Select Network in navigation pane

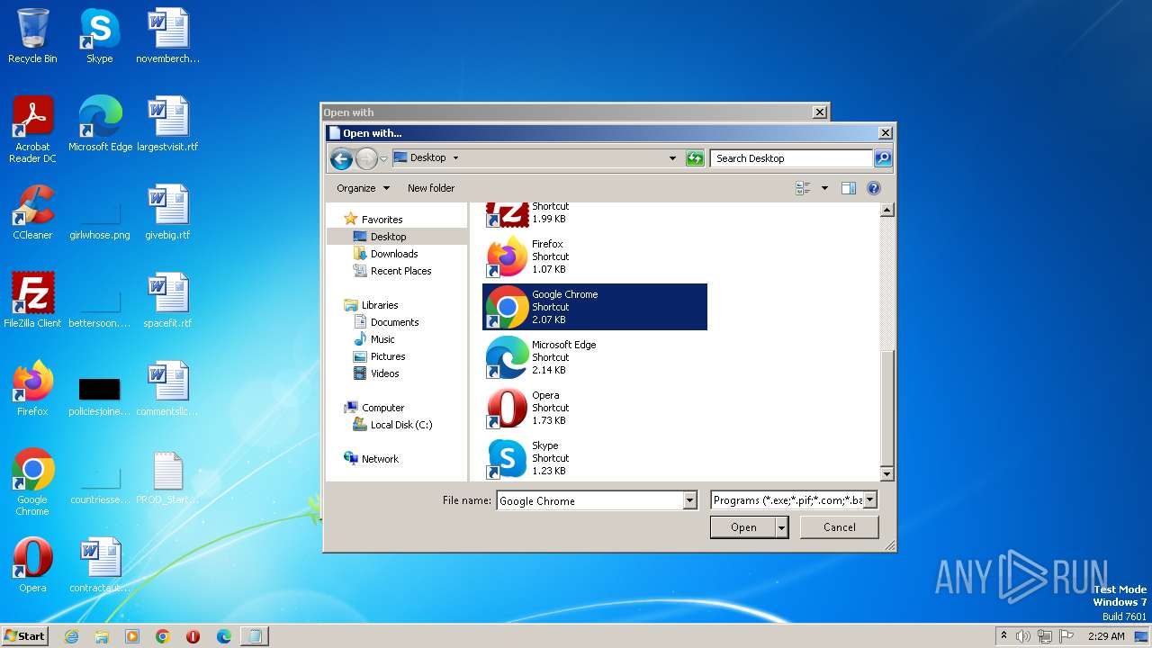tap(380, 459)
